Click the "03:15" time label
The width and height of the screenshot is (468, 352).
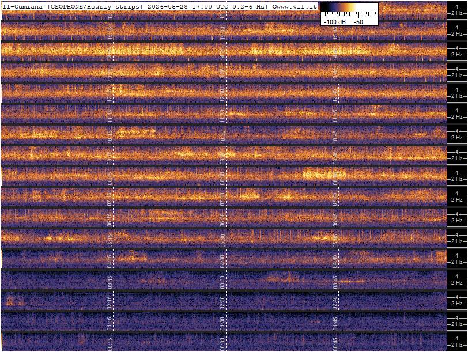[110, 282]
